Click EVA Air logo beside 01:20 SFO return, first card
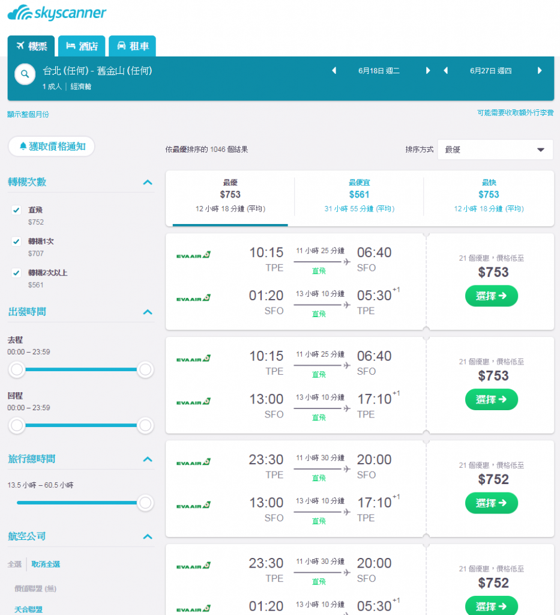 (x=194, y=298)
